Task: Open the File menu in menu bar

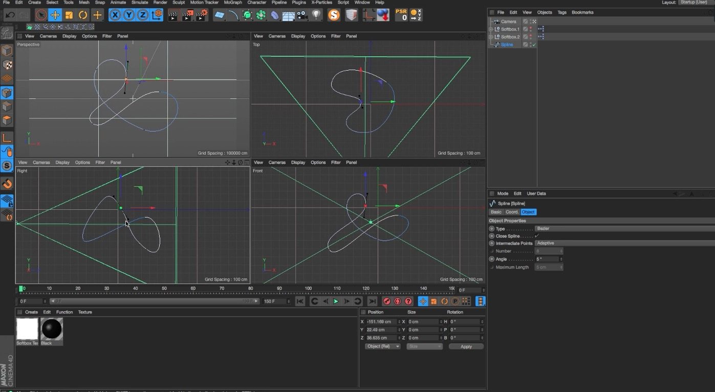Action: [x=6, y=3]
